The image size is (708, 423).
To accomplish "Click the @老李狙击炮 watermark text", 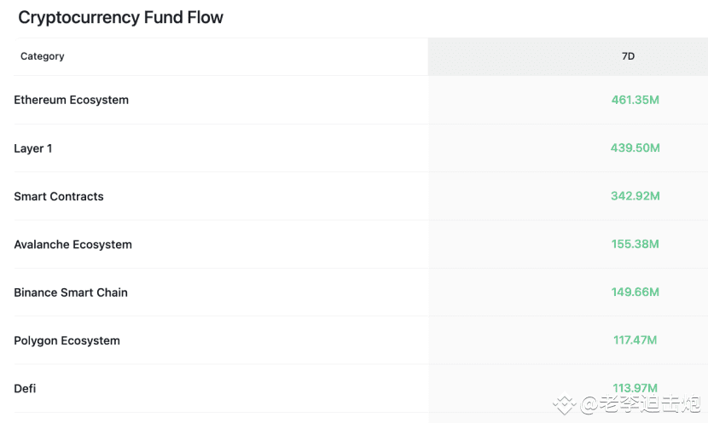I will click(x=640, y=403).
